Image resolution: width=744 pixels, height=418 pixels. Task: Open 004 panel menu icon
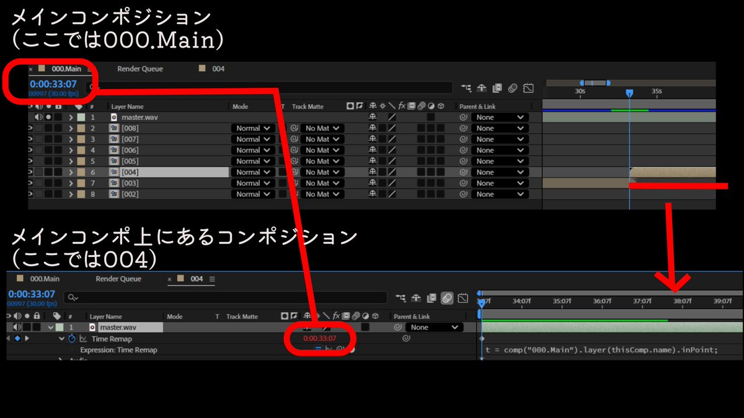click(x=211, y=279)
